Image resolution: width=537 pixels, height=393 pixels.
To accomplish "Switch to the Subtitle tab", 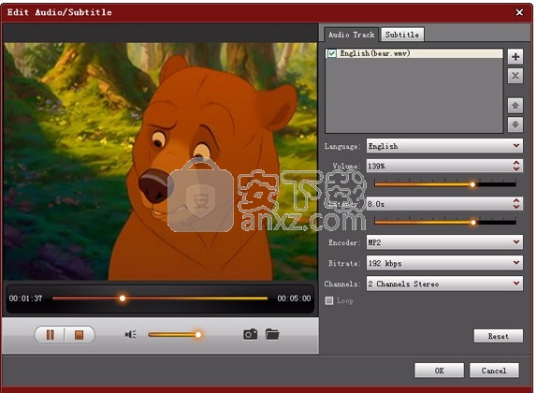I will [402, 35].
